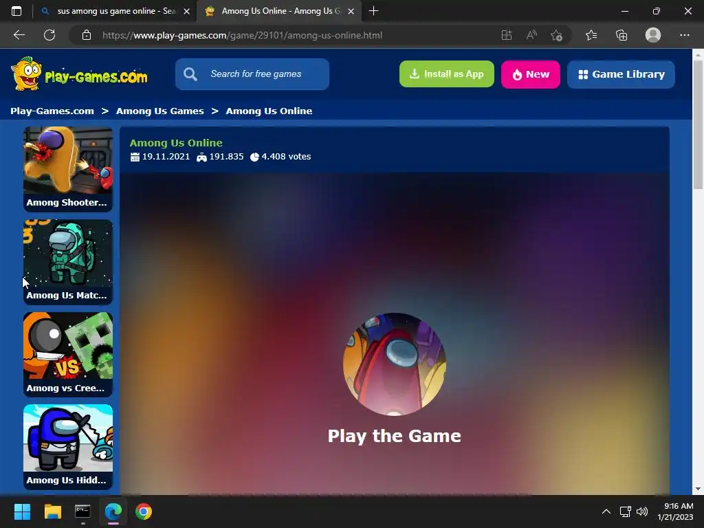Click the network tray icon
The height and width of the screenshot is (528, 704).
[625, 511]
